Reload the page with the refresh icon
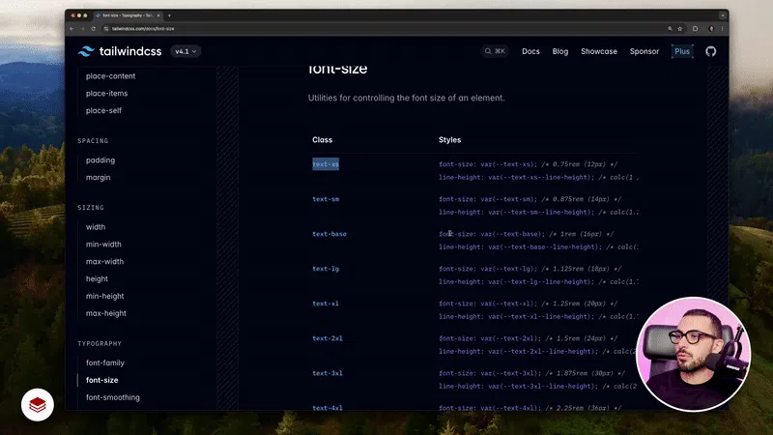This screenshot has width=773, height=435. pos(93,29)
